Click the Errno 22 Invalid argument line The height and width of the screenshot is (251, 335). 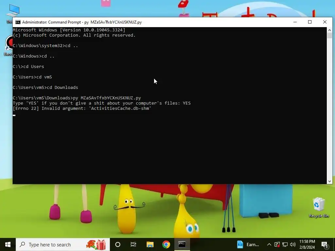point(82,109)
